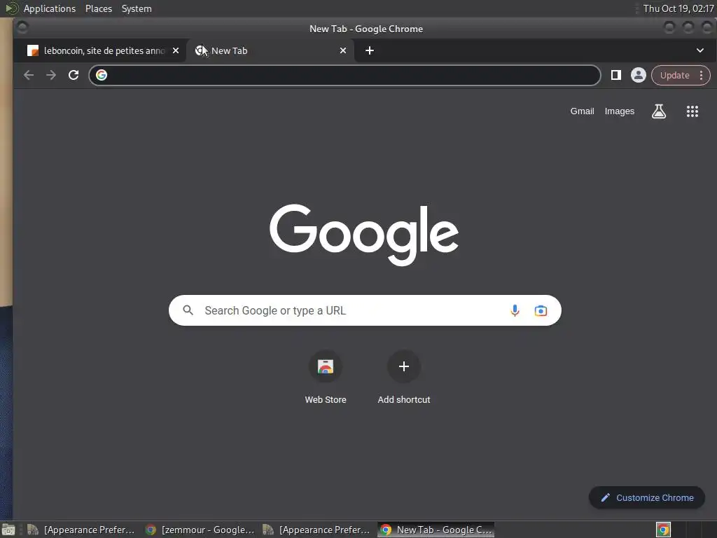The height and width of the screenshot is (538, 717).
Task: Click the back navigation arrow
Action: pos(29,75)
